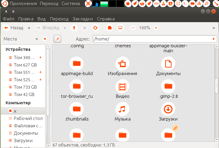Select Том 733 GB in sidebar
This screenshot has width=219, height=148.
(23, 87)
